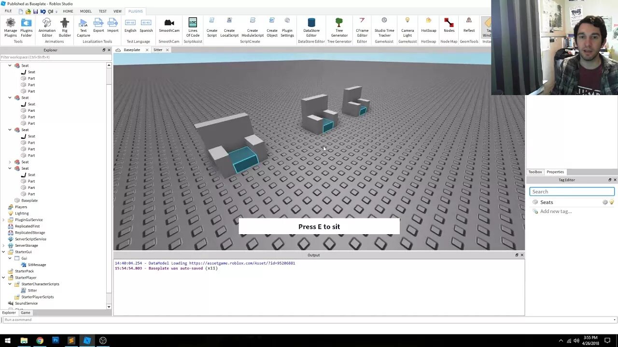Click Create Object plugin button
The height and width of the screenshot is (347, 618).
(272, 27)
